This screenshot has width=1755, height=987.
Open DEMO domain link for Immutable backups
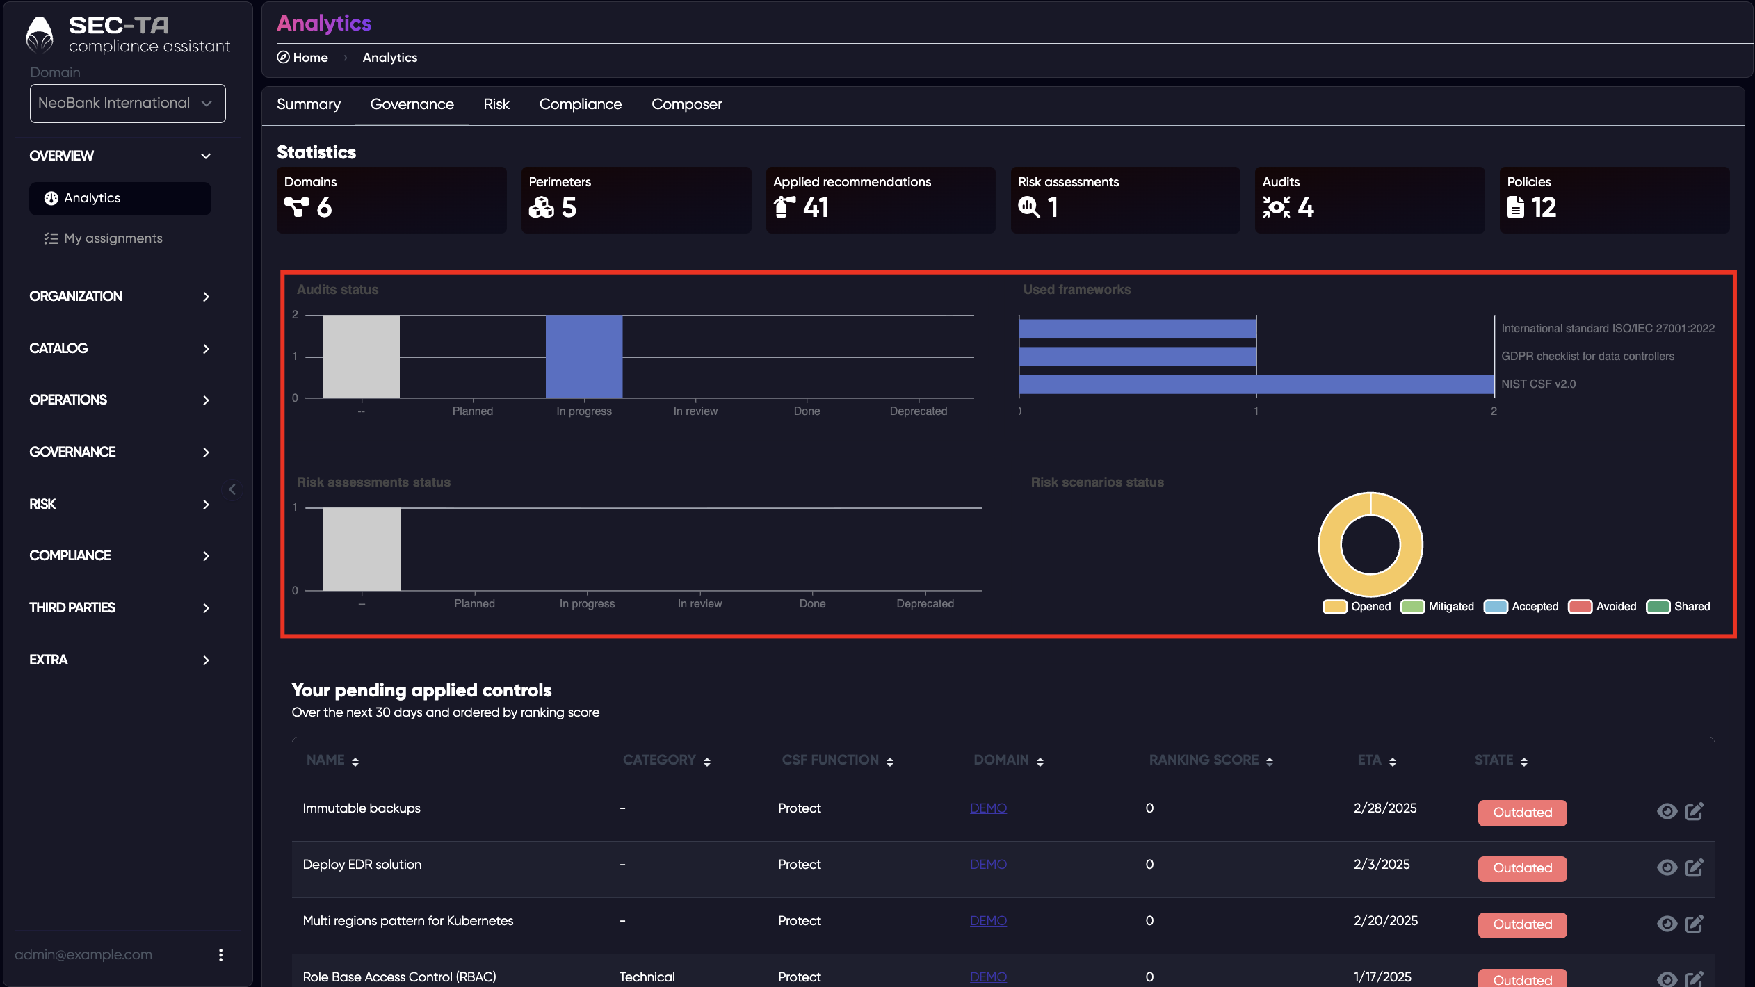click(x=988, y=808)
